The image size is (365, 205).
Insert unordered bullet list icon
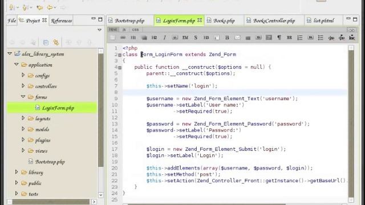321,38
